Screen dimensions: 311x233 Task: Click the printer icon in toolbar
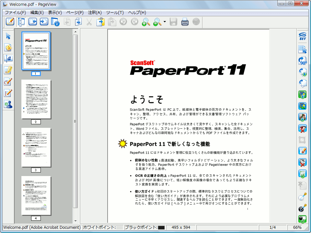[x=185, y=22]
